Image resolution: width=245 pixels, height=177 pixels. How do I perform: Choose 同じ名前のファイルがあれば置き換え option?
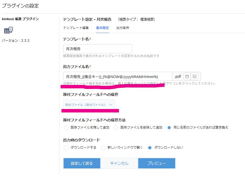pos(169,128)
